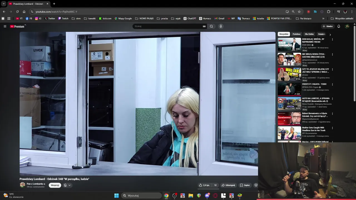356x200 pixels.
Task: Open the YouTube account avatar menu
Action: tap(347, 26)
